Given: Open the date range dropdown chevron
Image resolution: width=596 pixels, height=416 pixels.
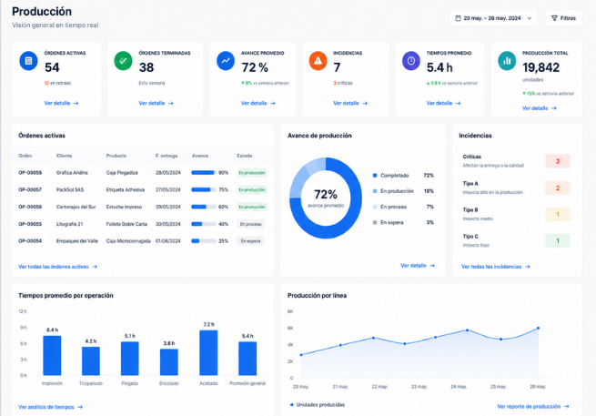Looking at the screenshot, I should pyautogui.click(x=529, y=18).
